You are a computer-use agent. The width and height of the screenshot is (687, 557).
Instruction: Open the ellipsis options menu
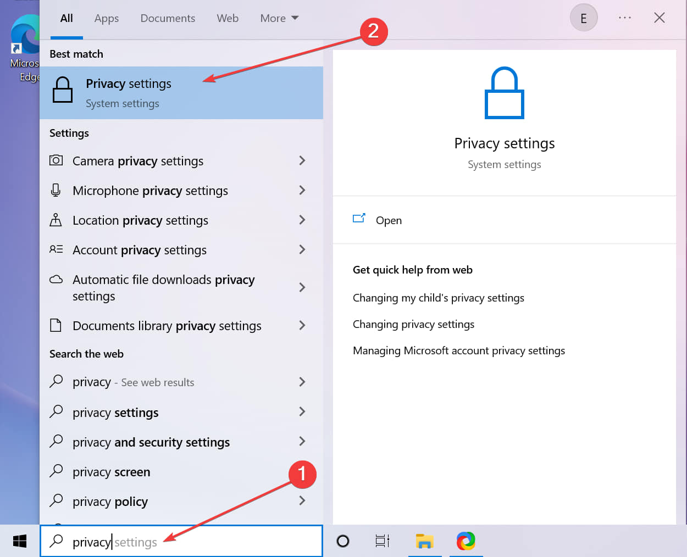click(624, 17)
